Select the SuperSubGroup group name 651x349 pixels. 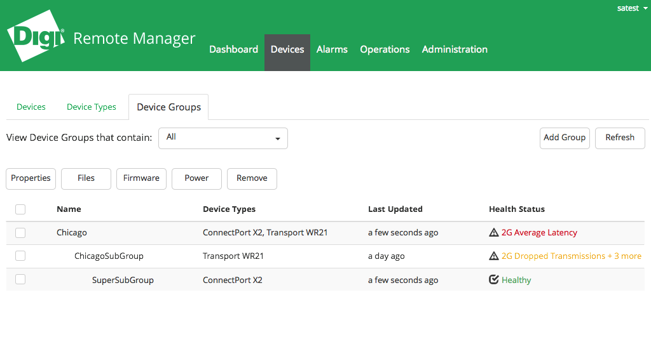123,280
